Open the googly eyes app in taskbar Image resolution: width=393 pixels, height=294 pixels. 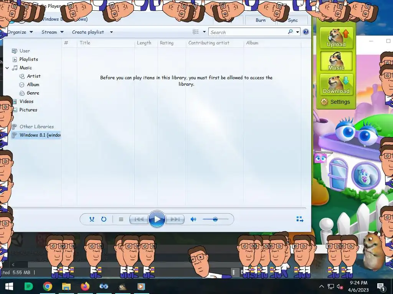[104, 286]
